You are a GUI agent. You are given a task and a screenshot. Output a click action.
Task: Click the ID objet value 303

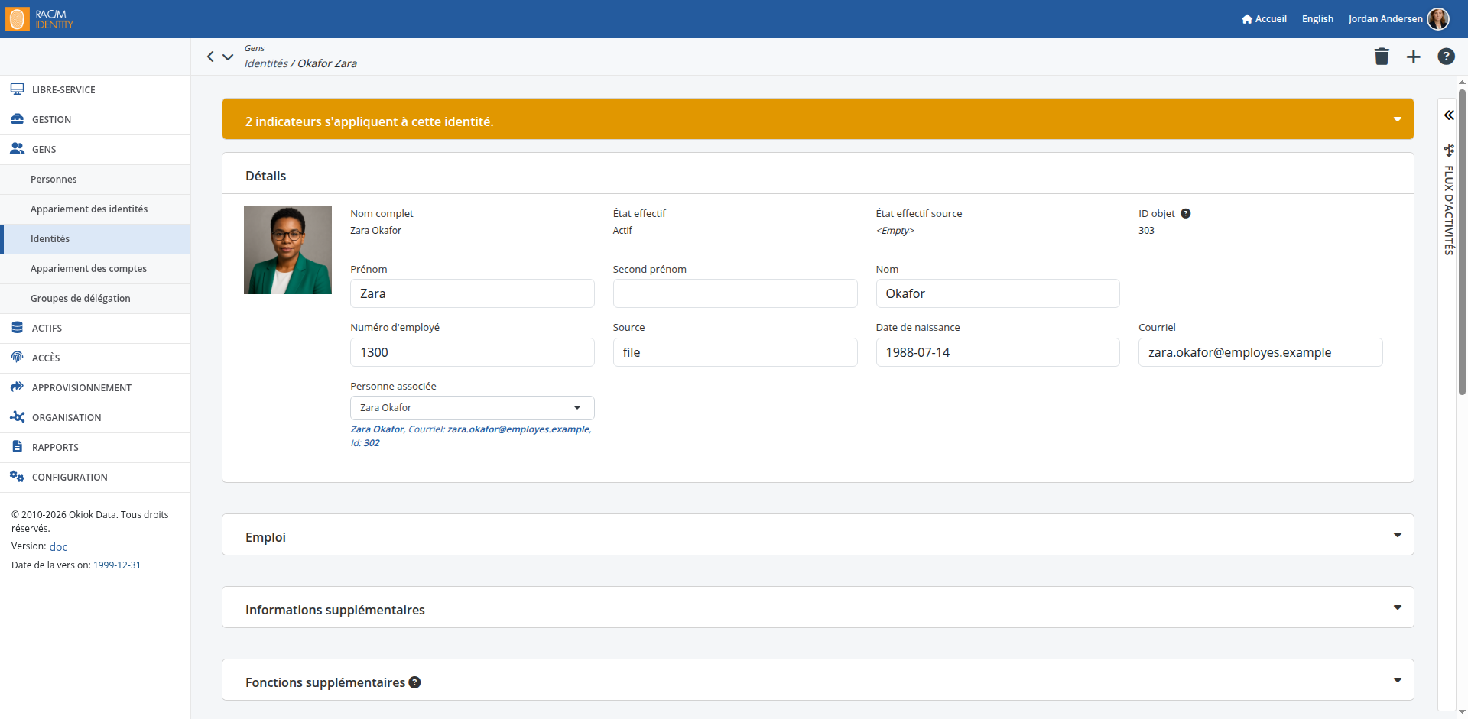point(1146,231)
